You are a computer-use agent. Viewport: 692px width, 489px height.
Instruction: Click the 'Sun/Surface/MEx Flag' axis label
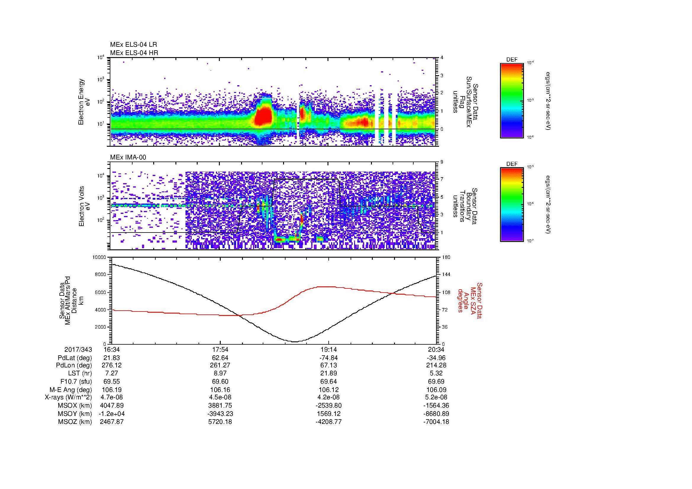pos(466,102)
